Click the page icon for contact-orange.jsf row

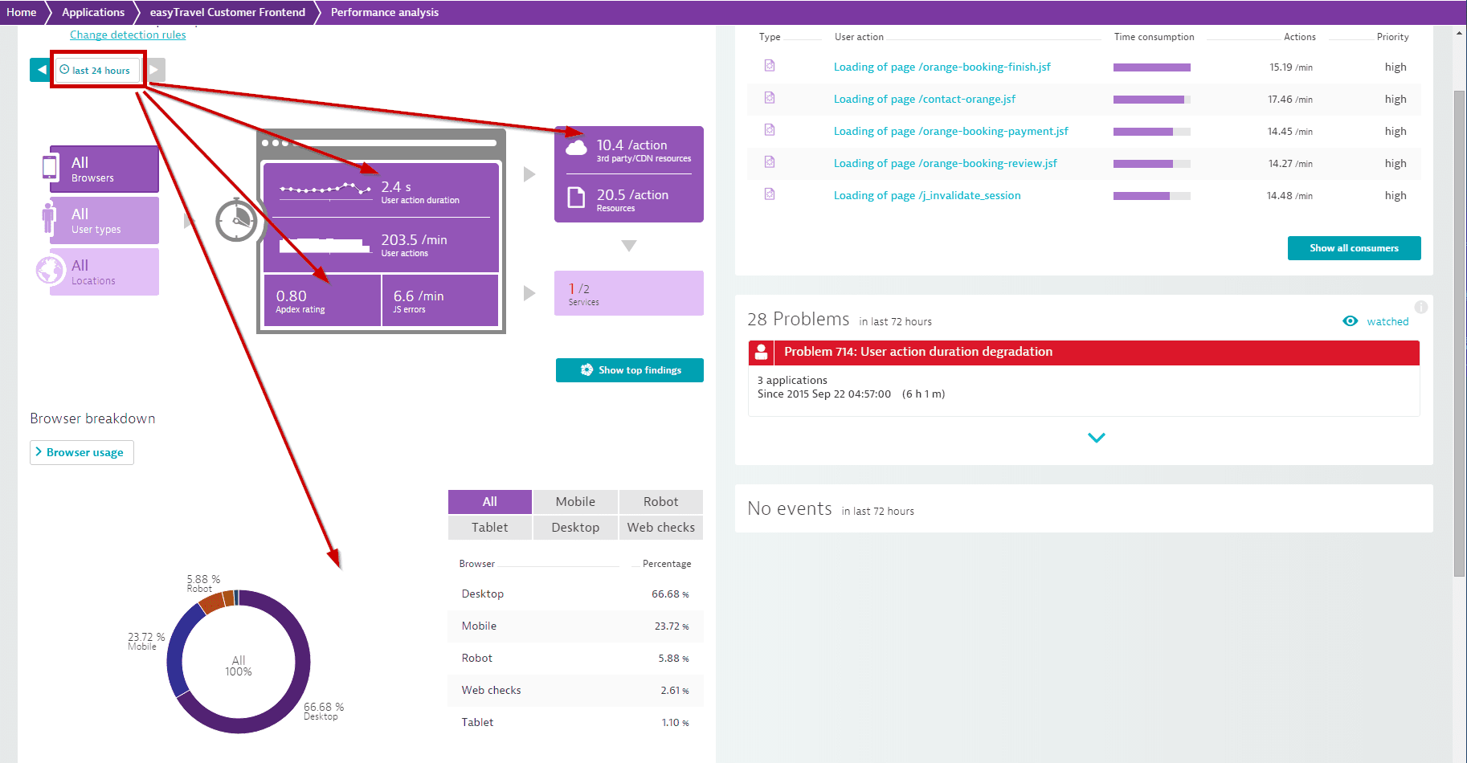770,98
